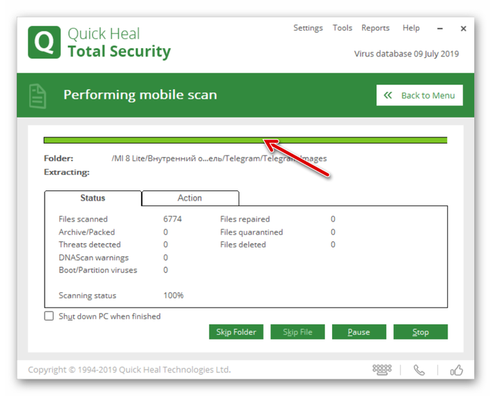The image size is (491, 396).
Task: Open the Reports menu
Action: 375,28
